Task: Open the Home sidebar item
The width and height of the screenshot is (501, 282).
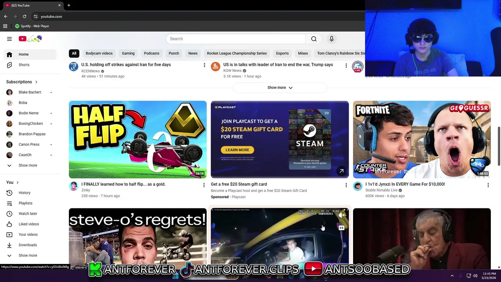Action: tap(29, 54)
